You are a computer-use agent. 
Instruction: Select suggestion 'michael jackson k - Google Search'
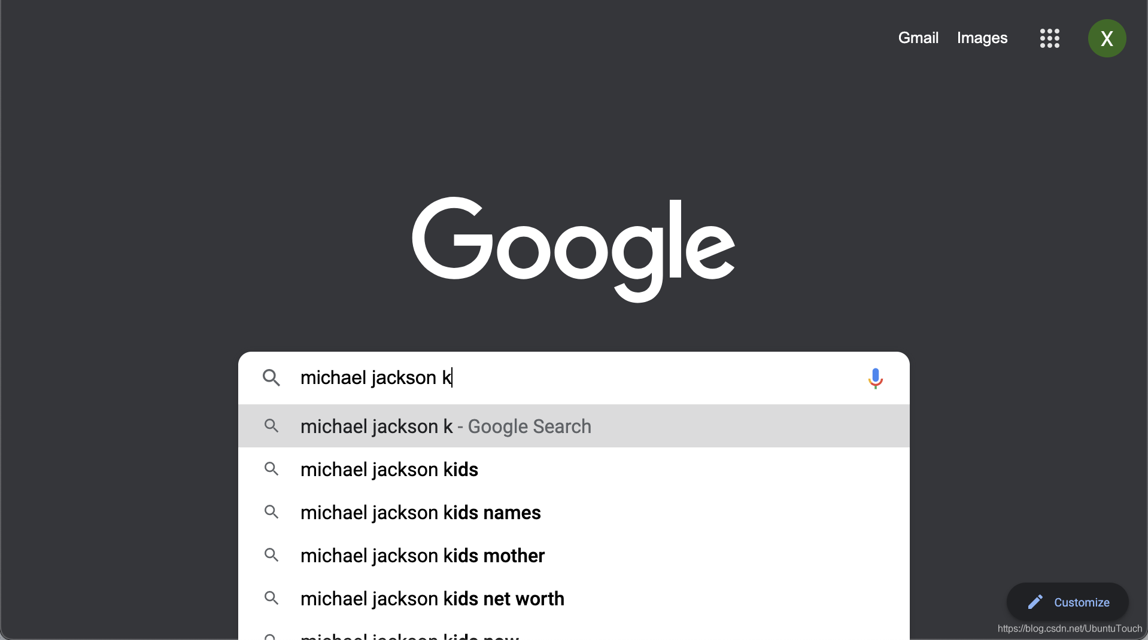[445, 426]
